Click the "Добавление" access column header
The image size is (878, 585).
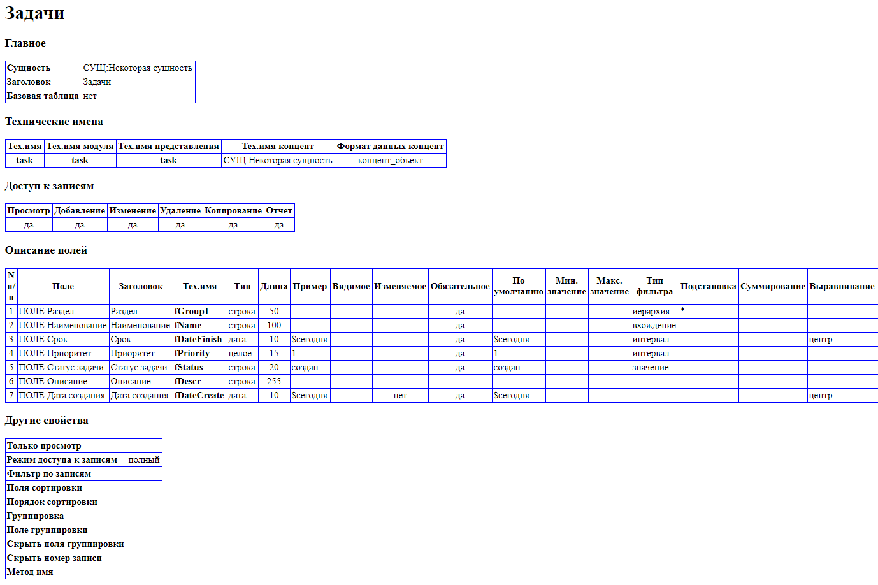(80, 210)
